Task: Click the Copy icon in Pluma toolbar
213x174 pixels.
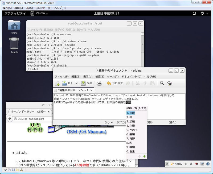Action: tap(145, 83)
